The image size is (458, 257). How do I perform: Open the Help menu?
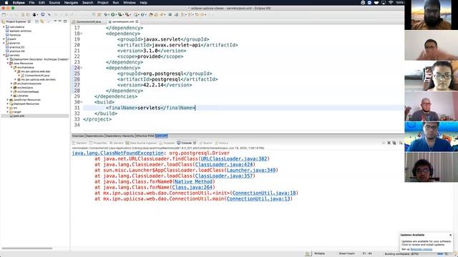point(143,3)
